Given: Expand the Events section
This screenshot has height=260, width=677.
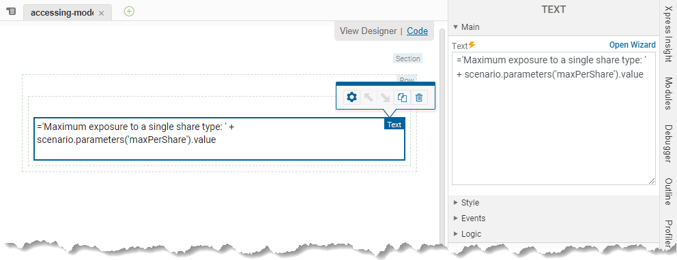Looking at the screenshot, I should (x=469, y=218).
